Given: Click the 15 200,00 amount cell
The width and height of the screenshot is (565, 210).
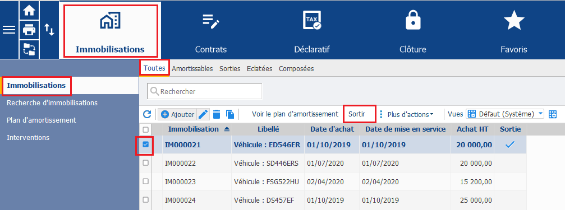Looking at the screenshot, I should [472, 181].
